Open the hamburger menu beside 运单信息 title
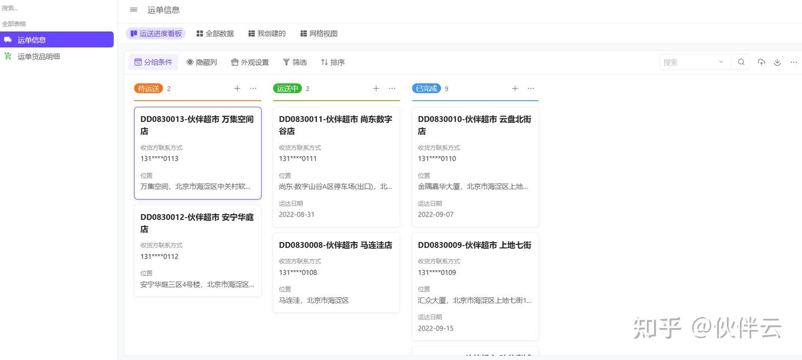Screen dimensions: 802x360 click(x=133, y=9)
